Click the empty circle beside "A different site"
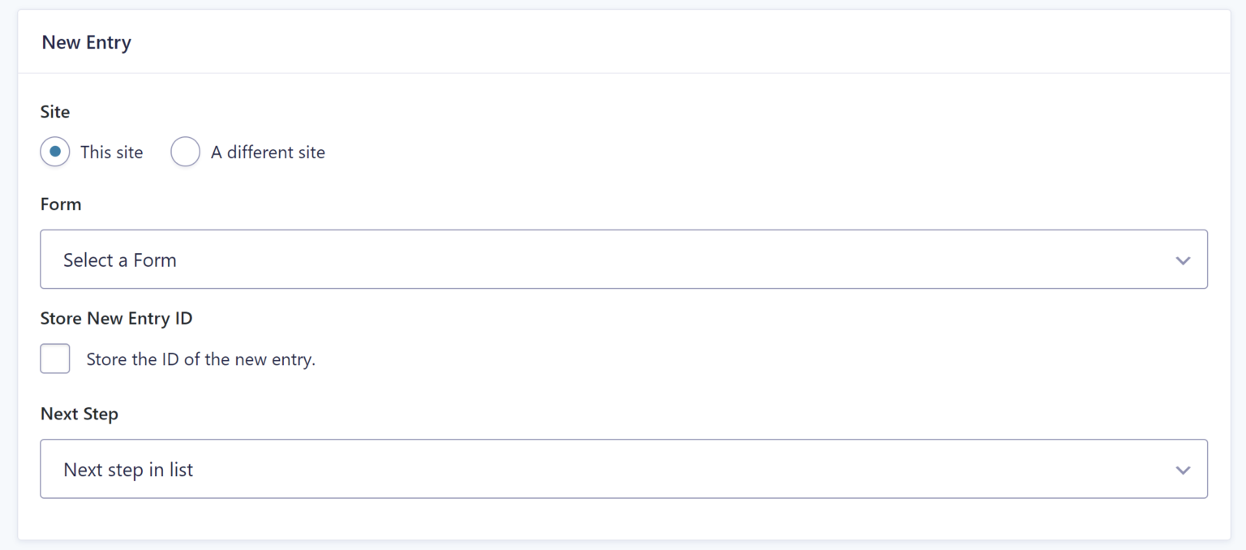 (185, 152)
